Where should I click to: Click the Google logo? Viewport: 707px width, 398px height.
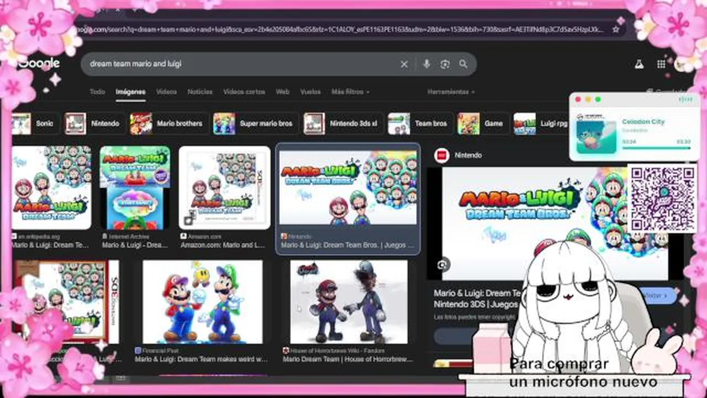click(x=40, y=64)
